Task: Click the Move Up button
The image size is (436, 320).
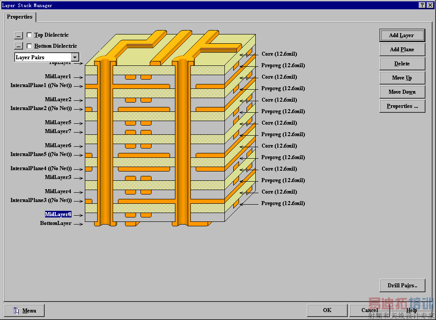Action: (x=402, y=78)
